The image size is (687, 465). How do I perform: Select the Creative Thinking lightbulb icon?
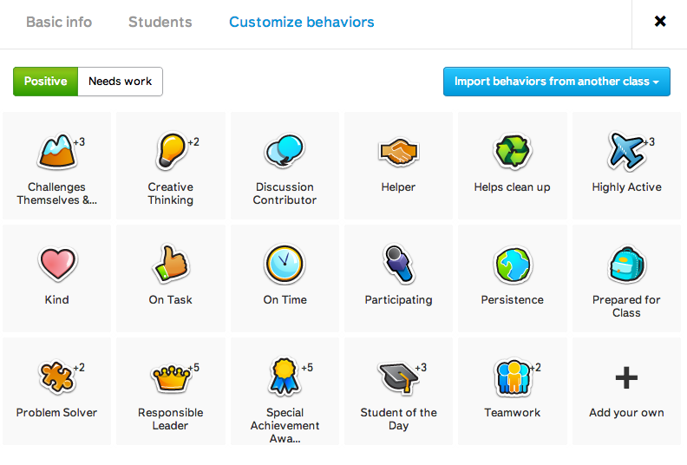tap(171, 151)
